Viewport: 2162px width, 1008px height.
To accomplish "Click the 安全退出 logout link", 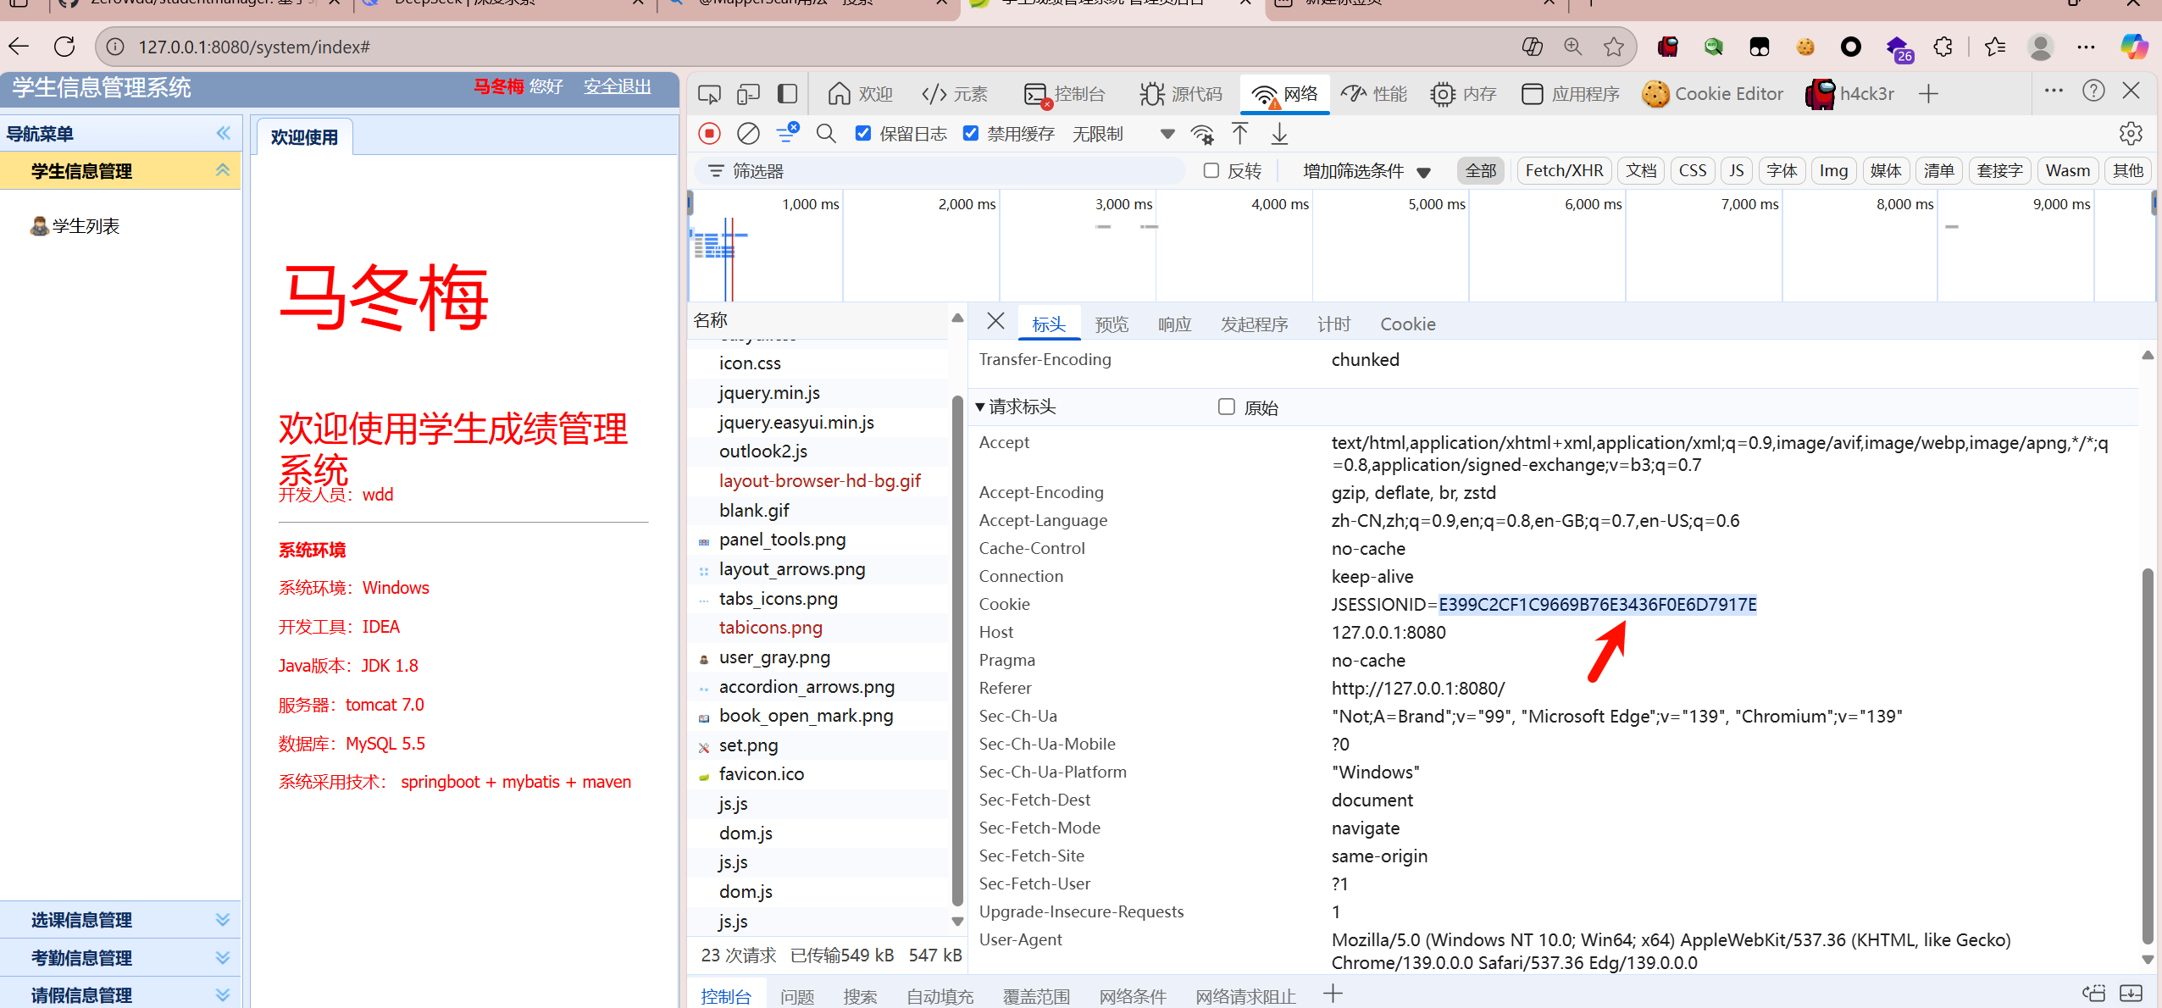I will (x=617, y=87).
